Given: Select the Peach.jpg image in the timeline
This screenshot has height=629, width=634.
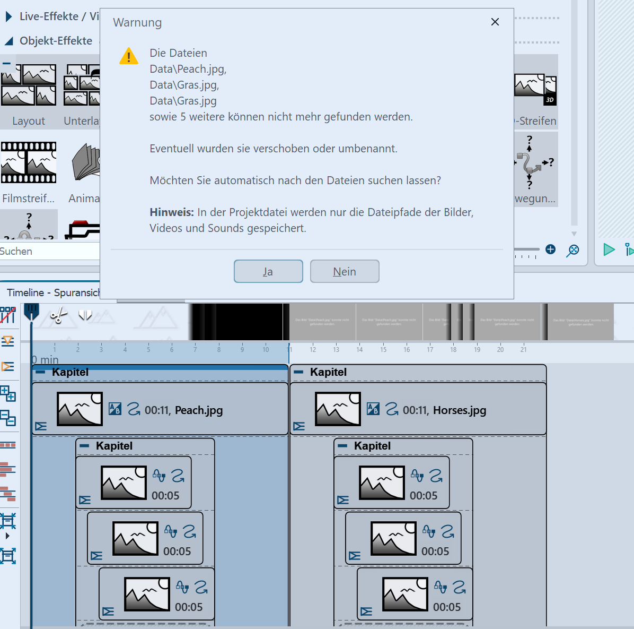Looking at the screenshot, I should [x=80, y=409].
